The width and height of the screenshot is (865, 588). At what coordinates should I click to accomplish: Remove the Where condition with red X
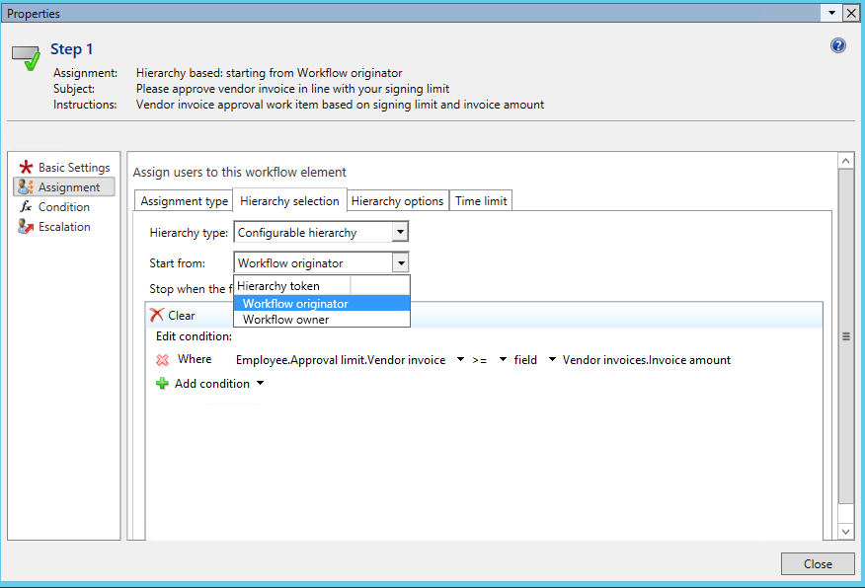tap(163, 360)
